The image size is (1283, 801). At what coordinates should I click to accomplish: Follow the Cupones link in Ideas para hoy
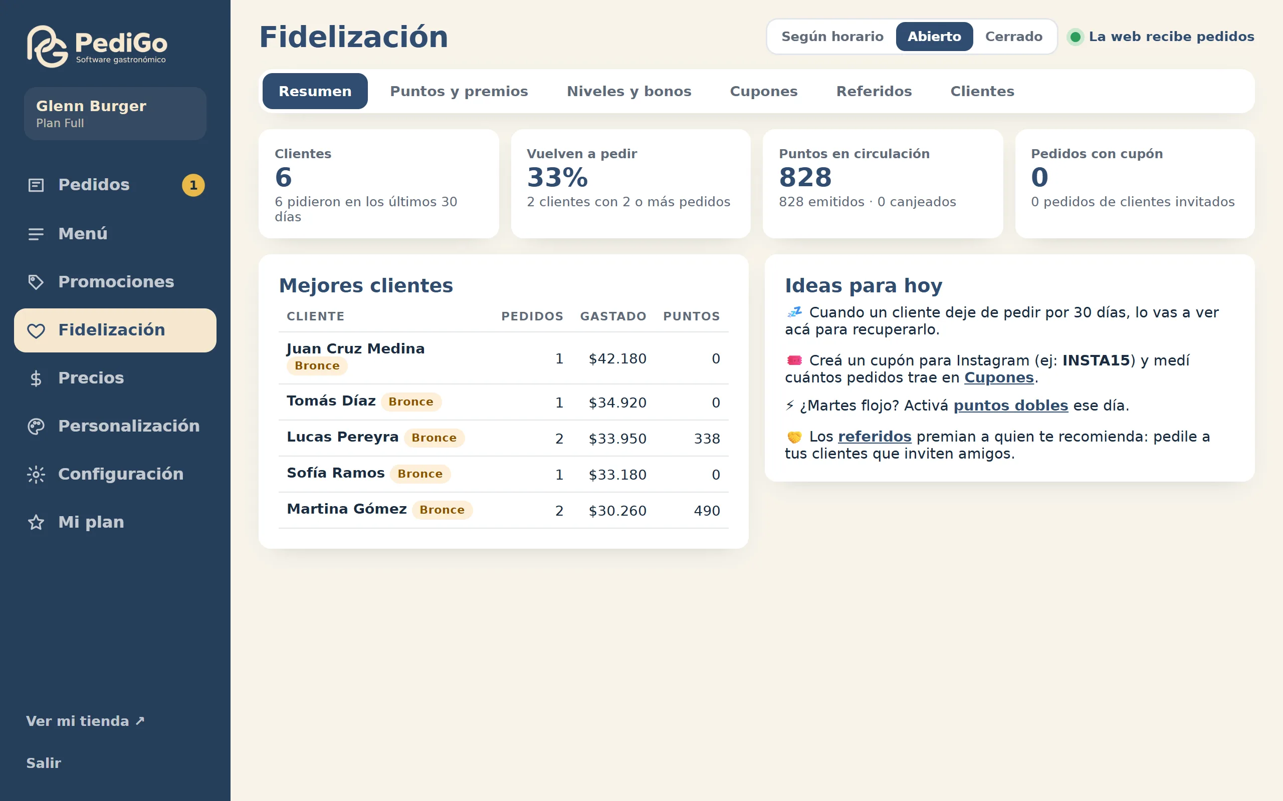click(999, 377)
